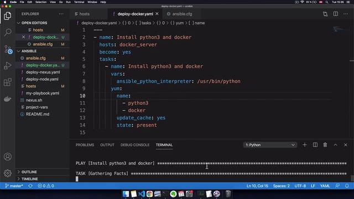This screenshot has width=354, height=199.
Task: Click tasks segment in breadcrumb
Action: click(146, 23)
